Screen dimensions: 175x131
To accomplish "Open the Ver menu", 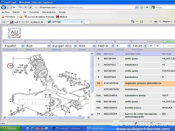I will [24, 12].
